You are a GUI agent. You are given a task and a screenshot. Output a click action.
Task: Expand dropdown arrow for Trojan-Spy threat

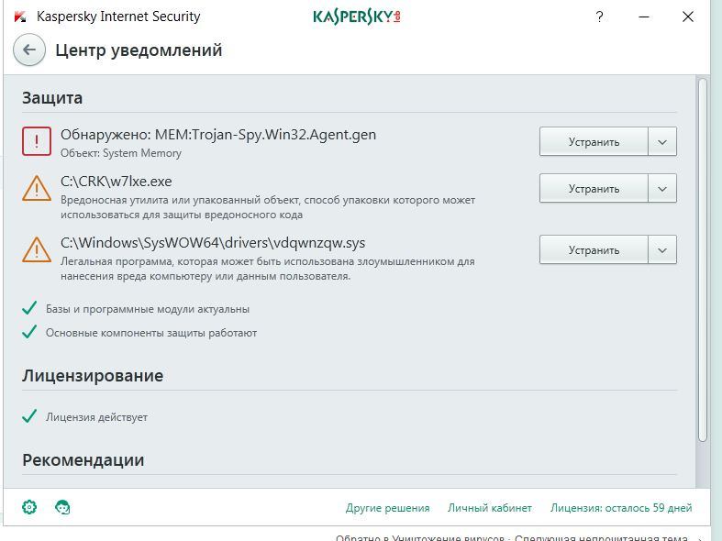662,142
